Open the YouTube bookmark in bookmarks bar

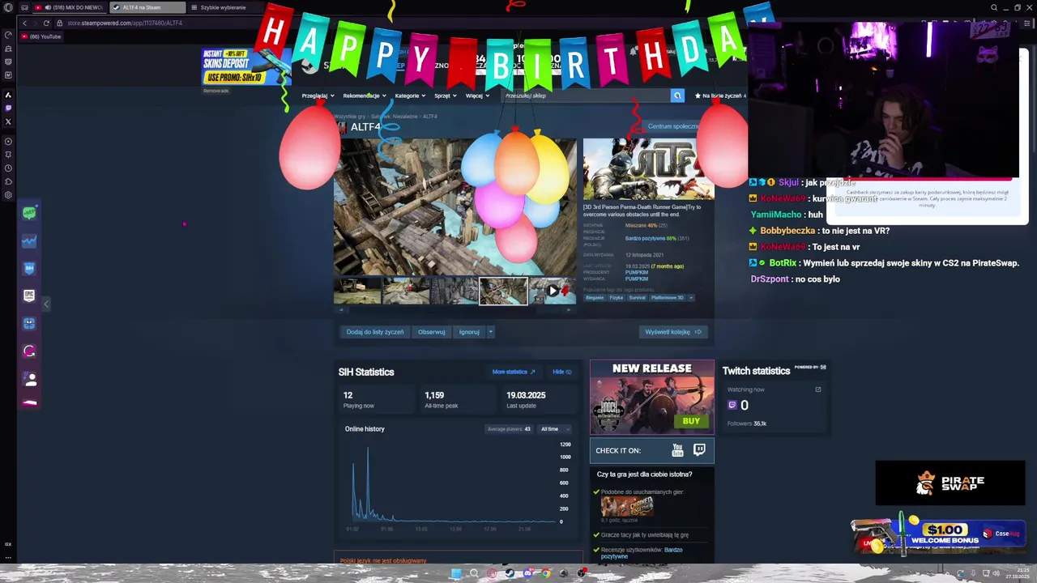pos(42,36)
